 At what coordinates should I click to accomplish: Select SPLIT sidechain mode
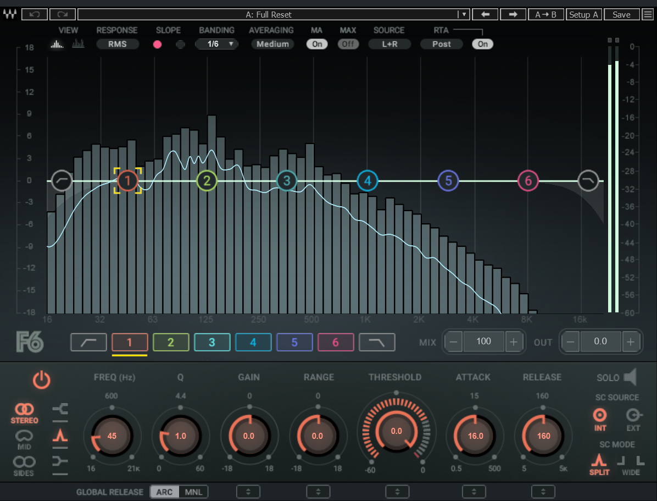[x=599, y=465]
